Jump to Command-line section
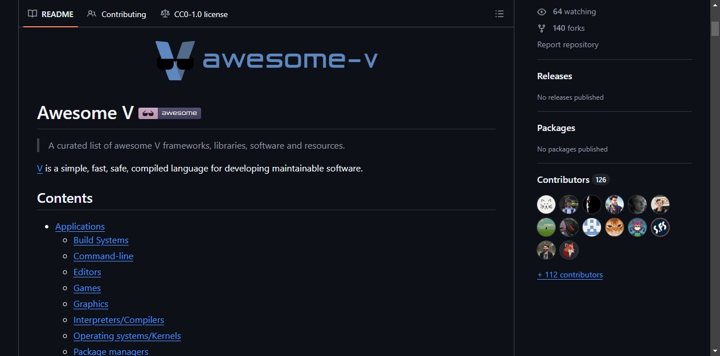 click(x=103, y=256)
